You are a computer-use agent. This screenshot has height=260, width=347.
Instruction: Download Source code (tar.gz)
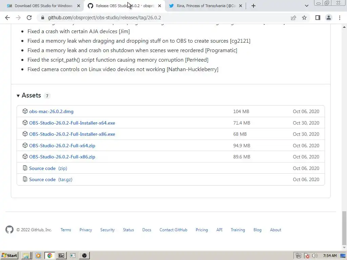(51, 179)
